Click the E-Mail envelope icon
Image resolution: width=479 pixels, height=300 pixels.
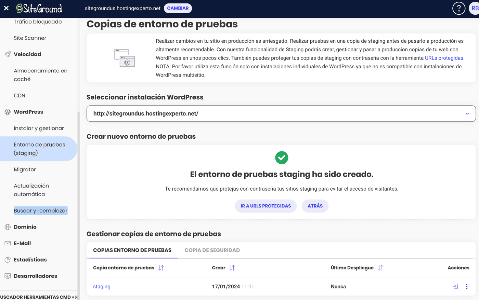8,243
